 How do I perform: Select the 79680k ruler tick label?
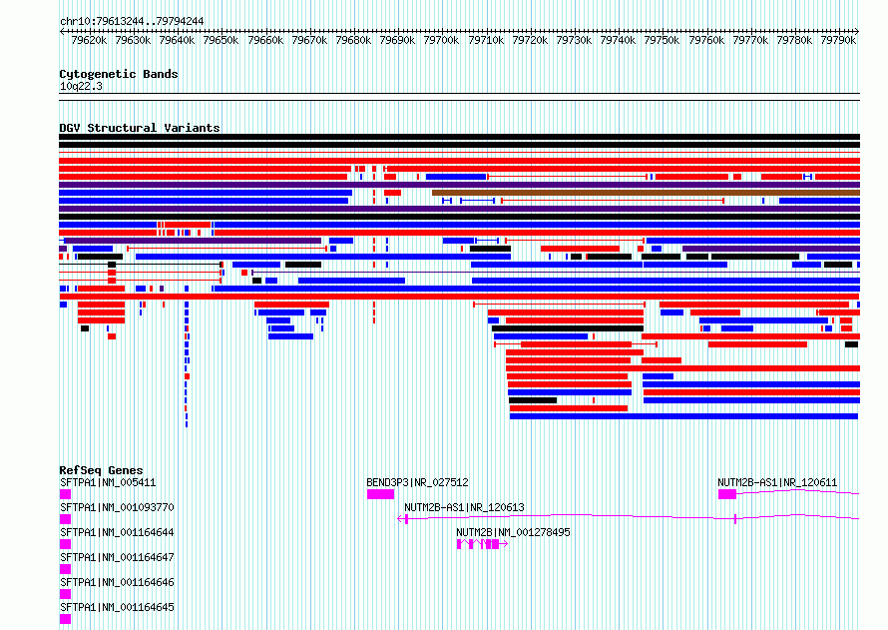(x=353, y=40)
